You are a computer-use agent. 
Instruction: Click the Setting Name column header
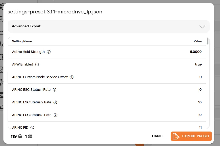pyautogui.click(x=22, y=41)
